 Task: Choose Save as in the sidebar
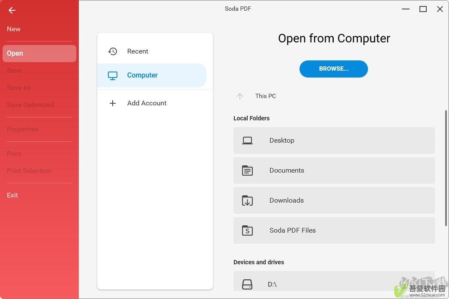coord(18,88)
